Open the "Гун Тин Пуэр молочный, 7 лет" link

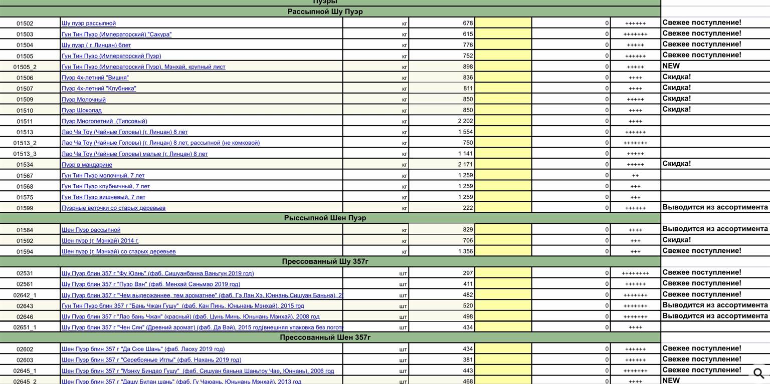(x=103, y=176)
